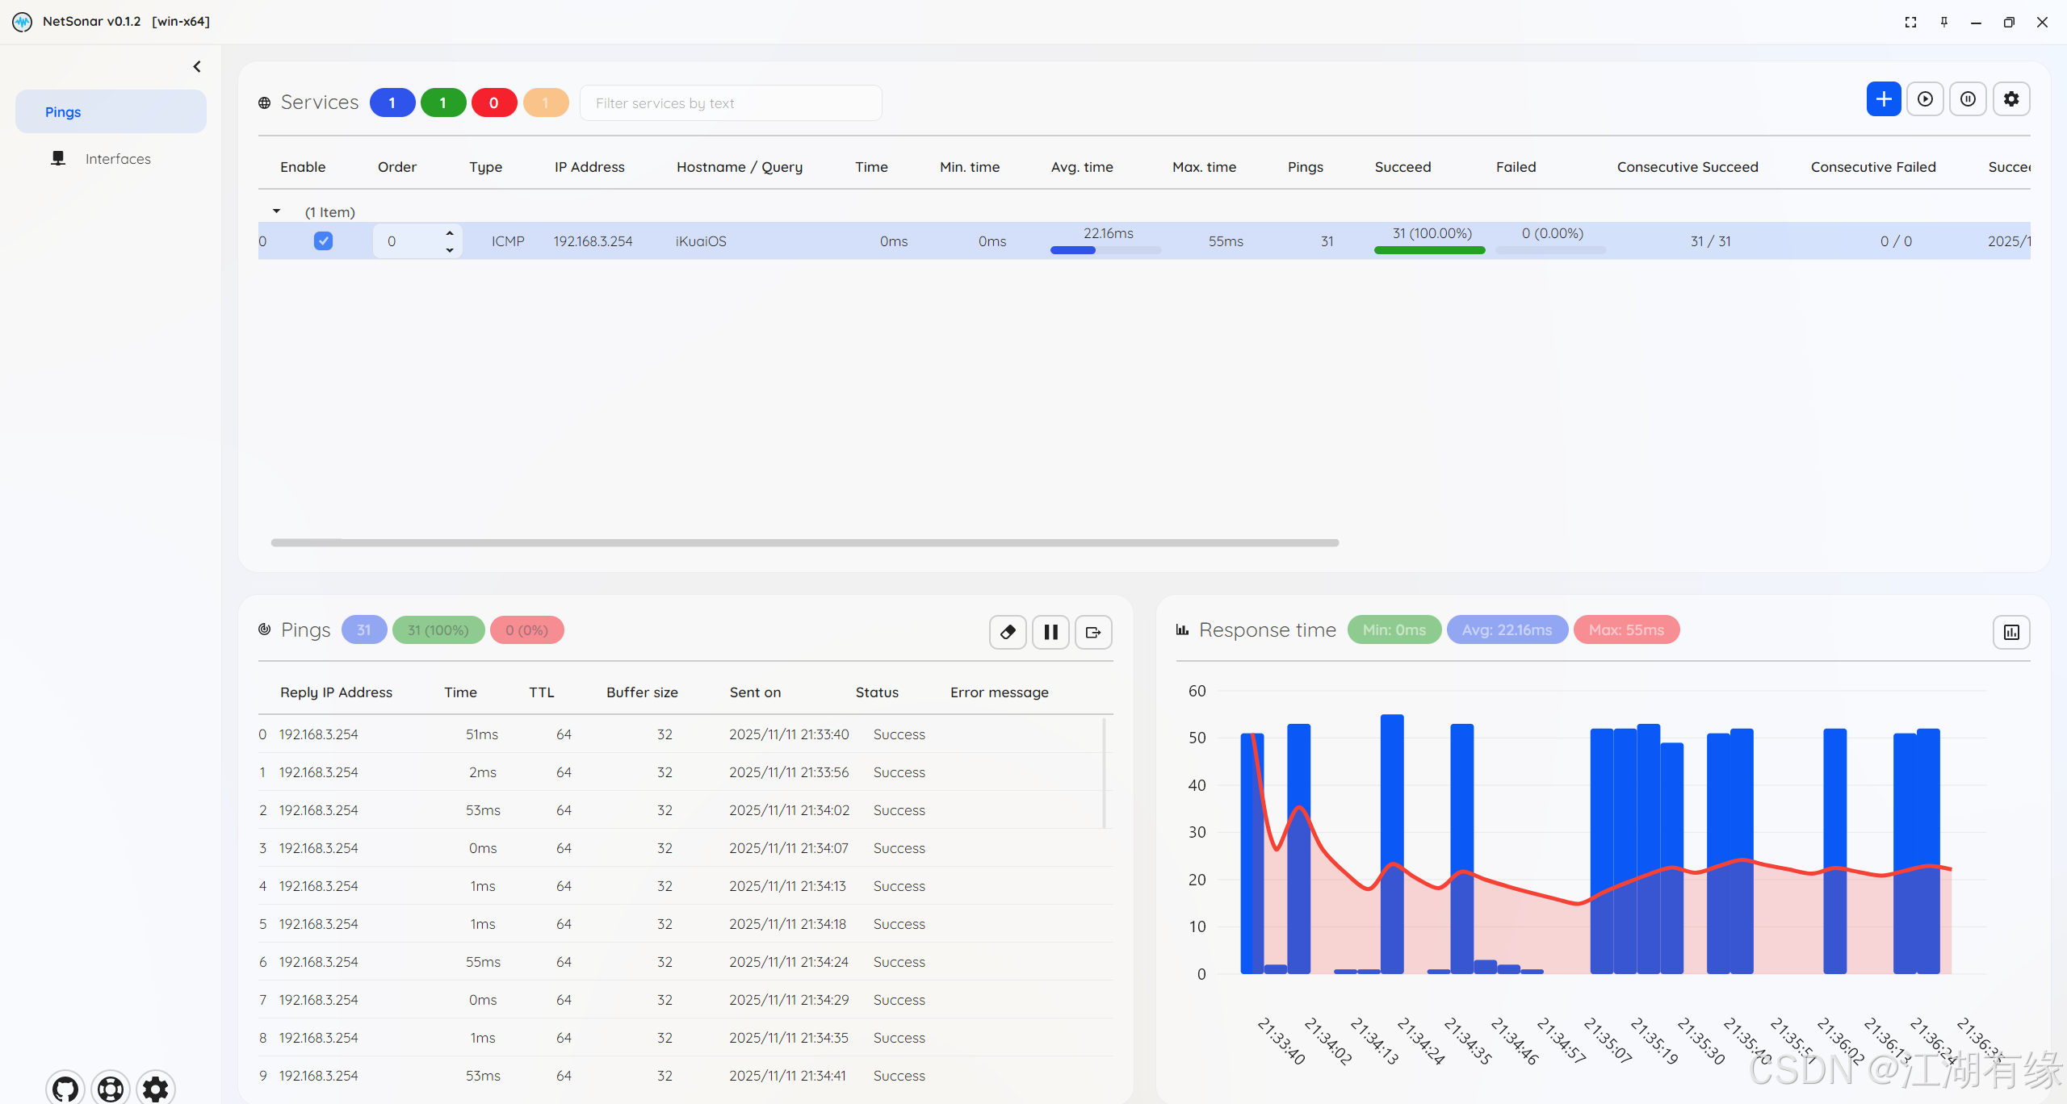Click the add service plus button
Viewport: 2067px width, 1104px height.
[x=1883, y=99]
